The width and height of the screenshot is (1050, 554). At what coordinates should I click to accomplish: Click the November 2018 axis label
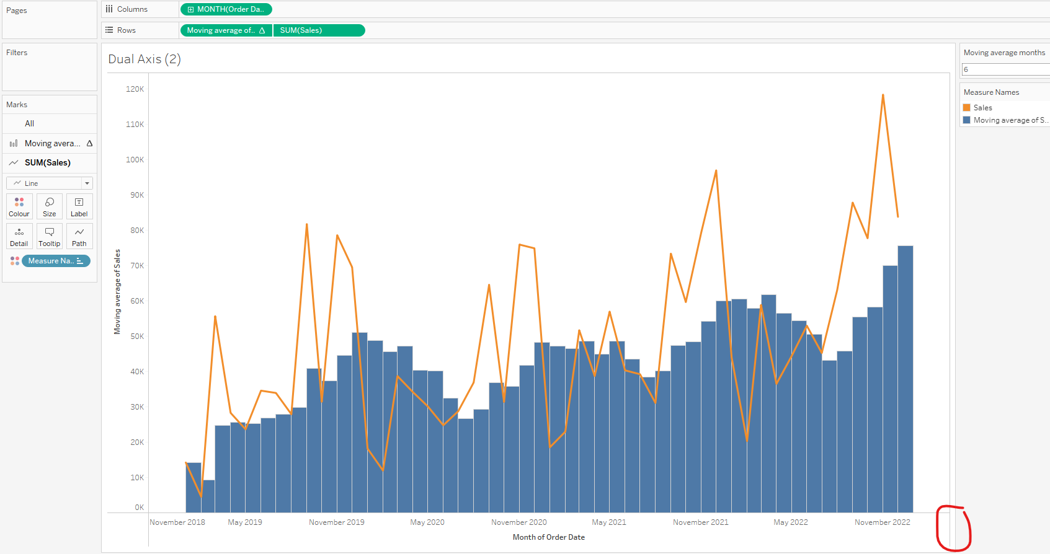[x=177, y=522]
